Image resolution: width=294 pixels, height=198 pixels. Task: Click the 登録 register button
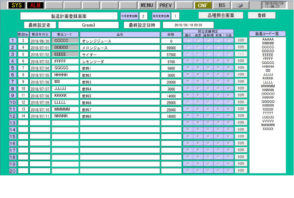[262, 15]
